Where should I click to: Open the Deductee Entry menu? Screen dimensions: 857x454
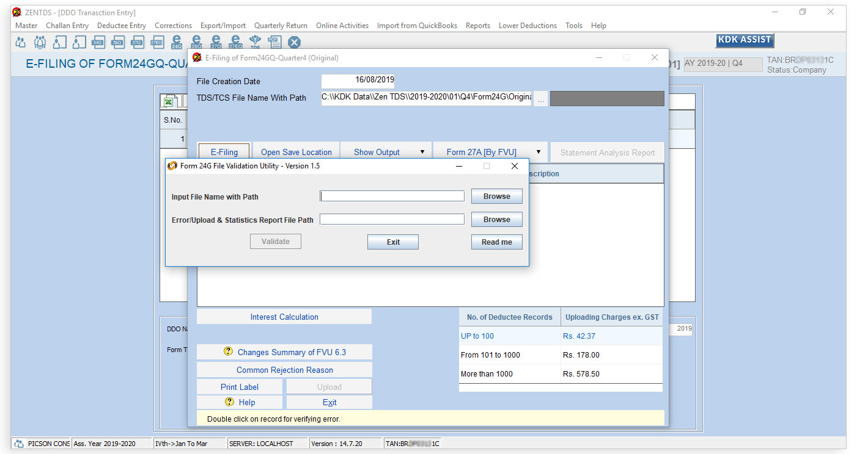coord(122,26)
